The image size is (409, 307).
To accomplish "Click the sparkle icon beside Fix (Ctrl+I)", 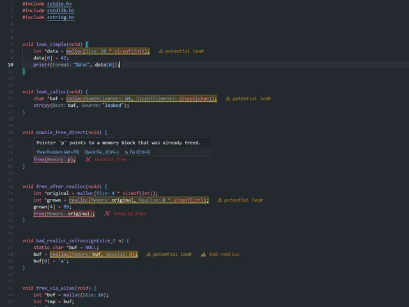I will (x=127, y=152).
